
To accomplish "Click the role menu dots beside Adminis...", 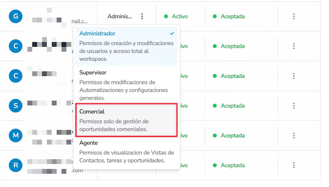I will [x=142, y=16].
